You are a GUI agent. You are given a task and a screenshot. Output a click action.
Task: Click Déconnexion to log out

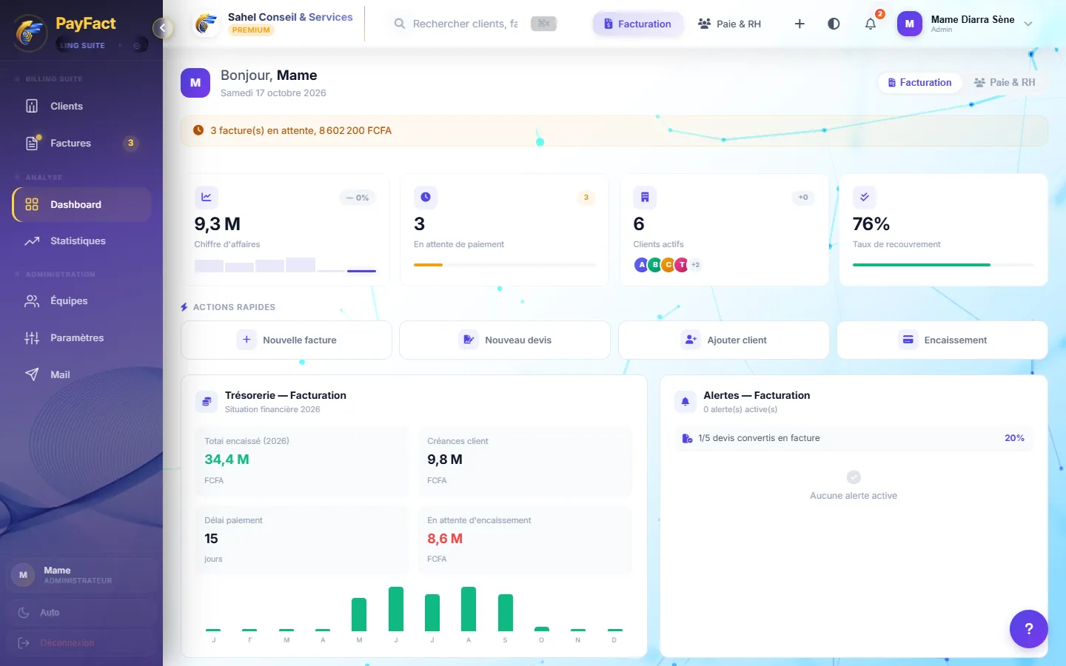[81, 643]
